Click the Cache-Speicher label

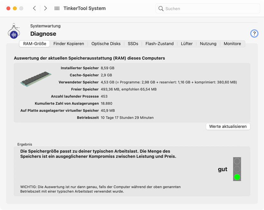pos(84,75)
